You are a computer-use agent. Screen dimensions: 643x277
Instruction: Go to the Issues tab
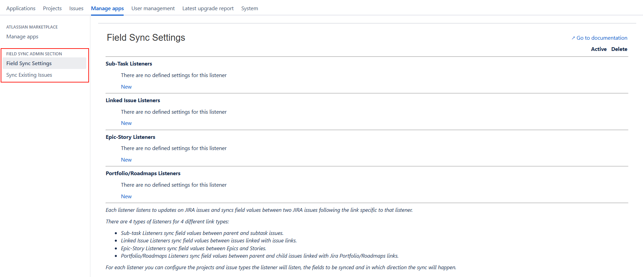[x=76, y=8]
